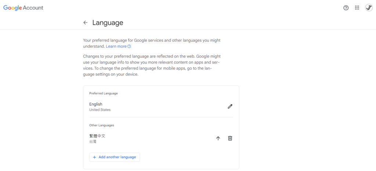Screen dimensions: 376x171
Task: Click the paragraph starting with Changes to your
Action: point(152,65)
